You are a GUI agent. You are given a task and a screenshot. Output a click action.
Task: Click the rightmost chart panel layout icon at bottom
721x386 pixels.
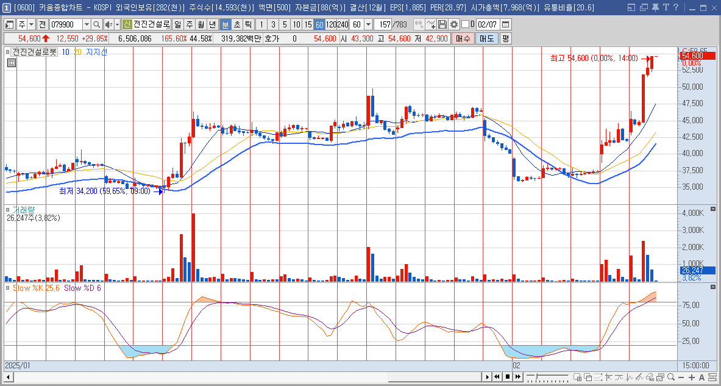(712, 377)
